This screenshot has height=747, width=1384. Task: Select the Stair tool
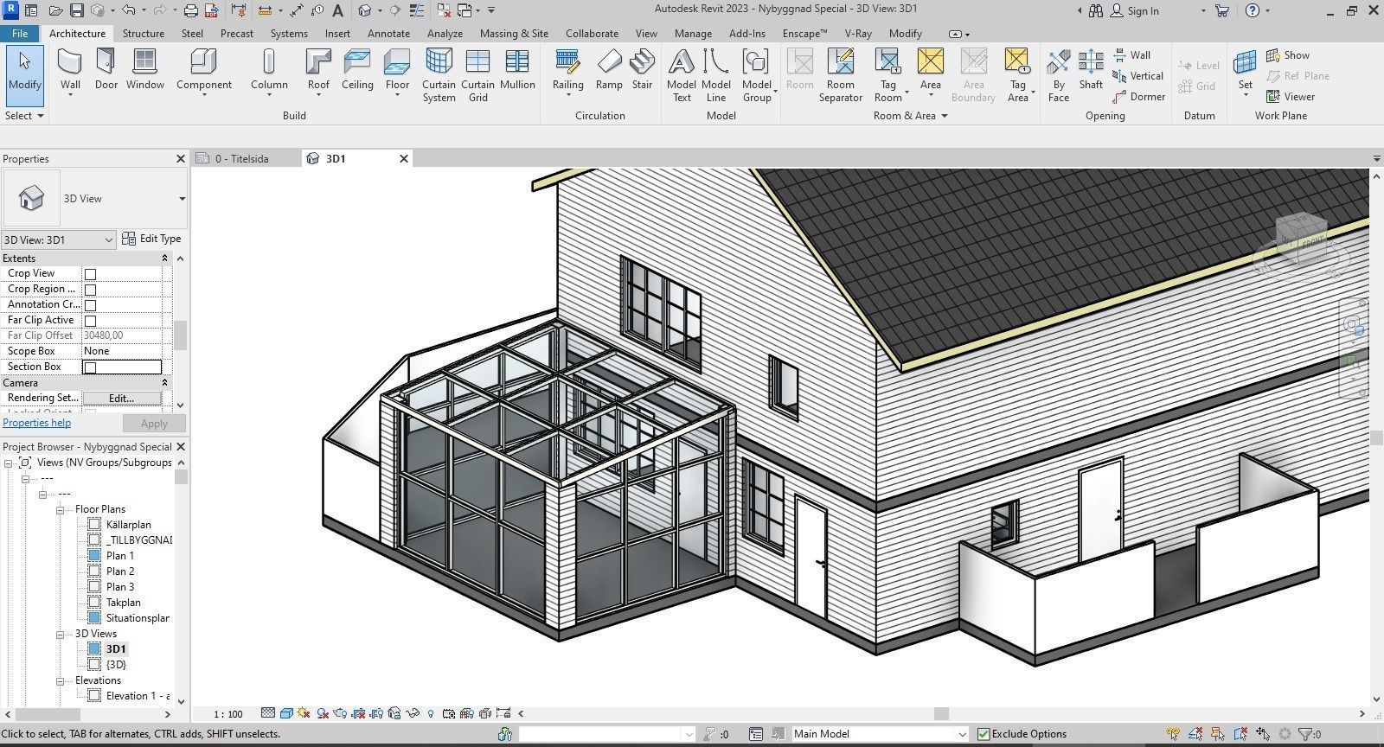[642, 69]
